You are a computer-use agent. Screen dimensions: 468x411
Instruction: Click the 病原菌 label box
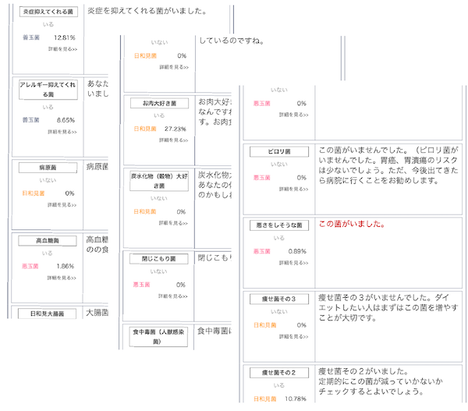[x=48, y=167]
